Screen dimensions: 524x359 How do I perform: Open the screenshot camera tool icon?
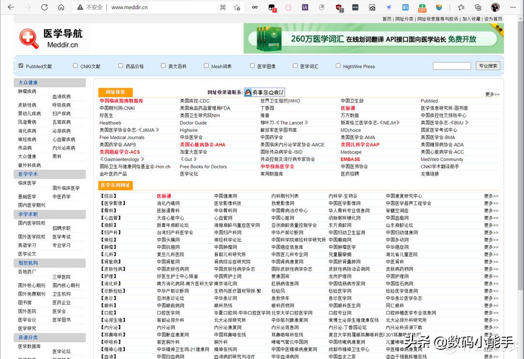pyautogui.click(x=373, y=7)
